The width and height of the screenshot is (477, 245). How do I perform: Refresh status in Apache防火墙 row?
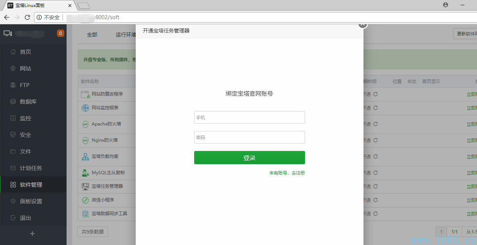(x=375, y=124)
